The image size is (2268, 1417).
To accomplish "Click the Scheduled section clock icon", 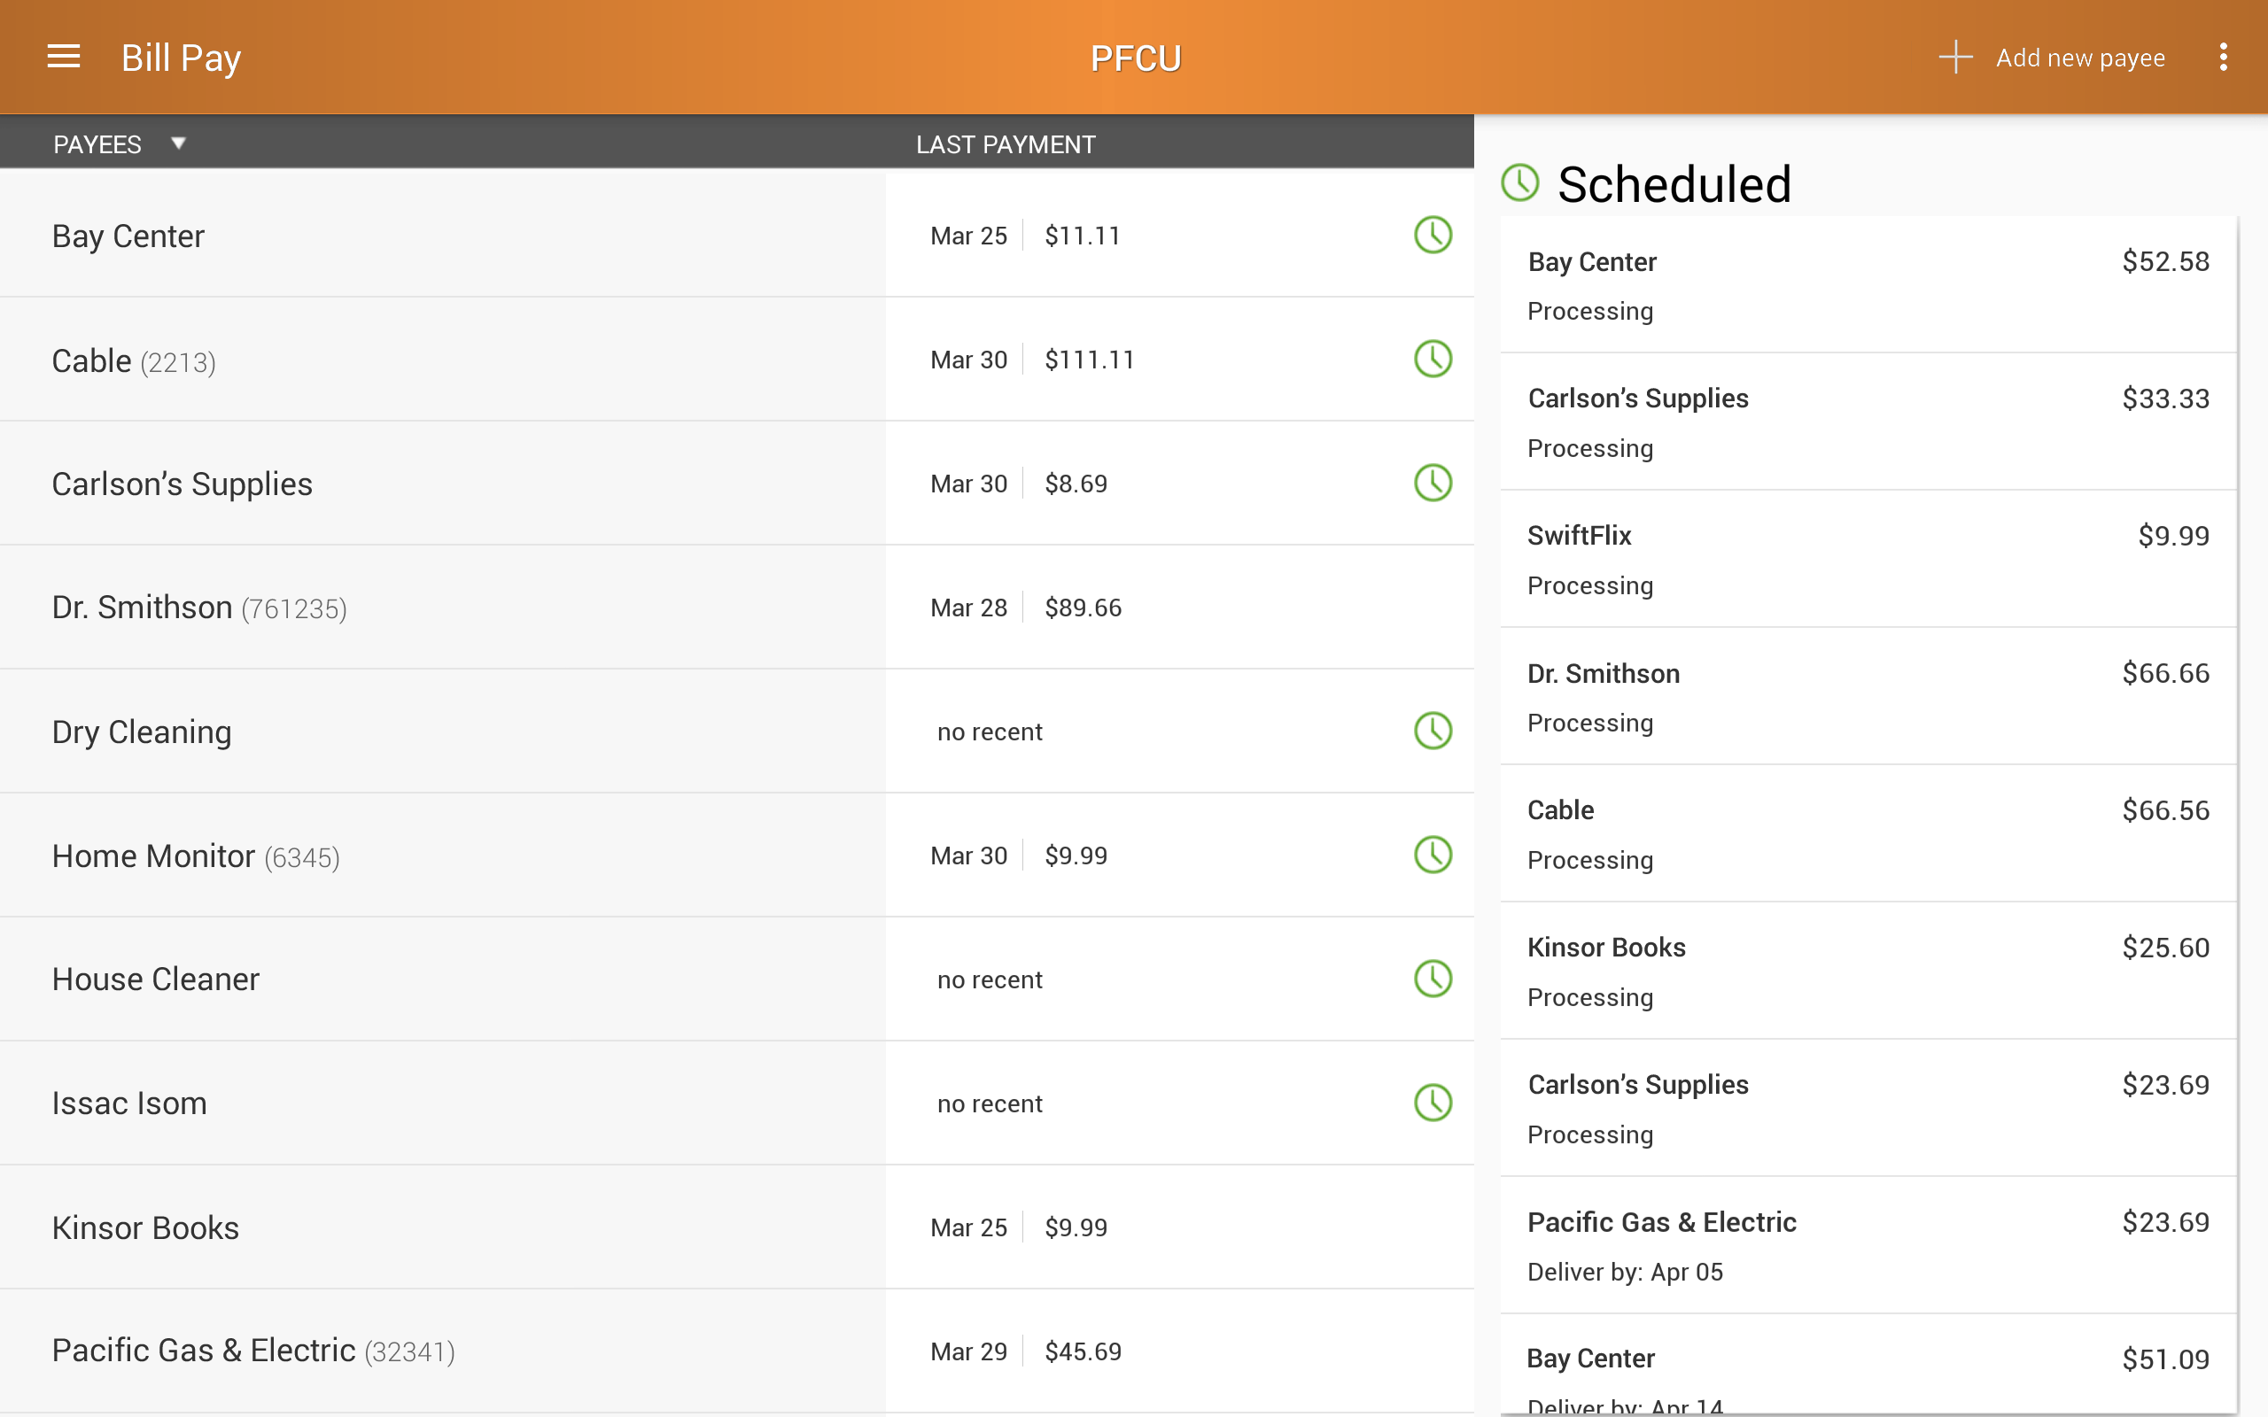I will [1519, 182].
